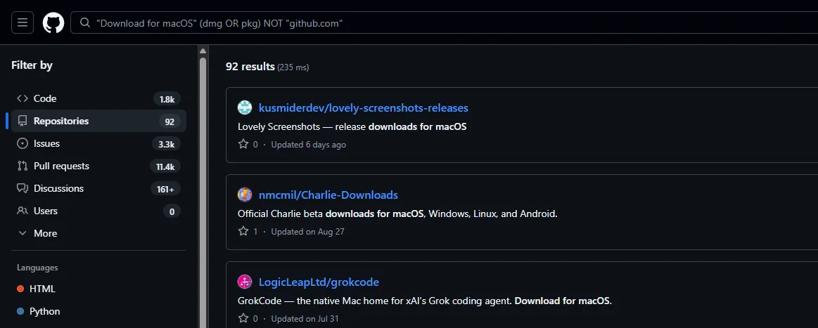The width and height of the screenshot is (818, 328).
Task: Click the Issues filter icon
Action: (x=23, y=144)
